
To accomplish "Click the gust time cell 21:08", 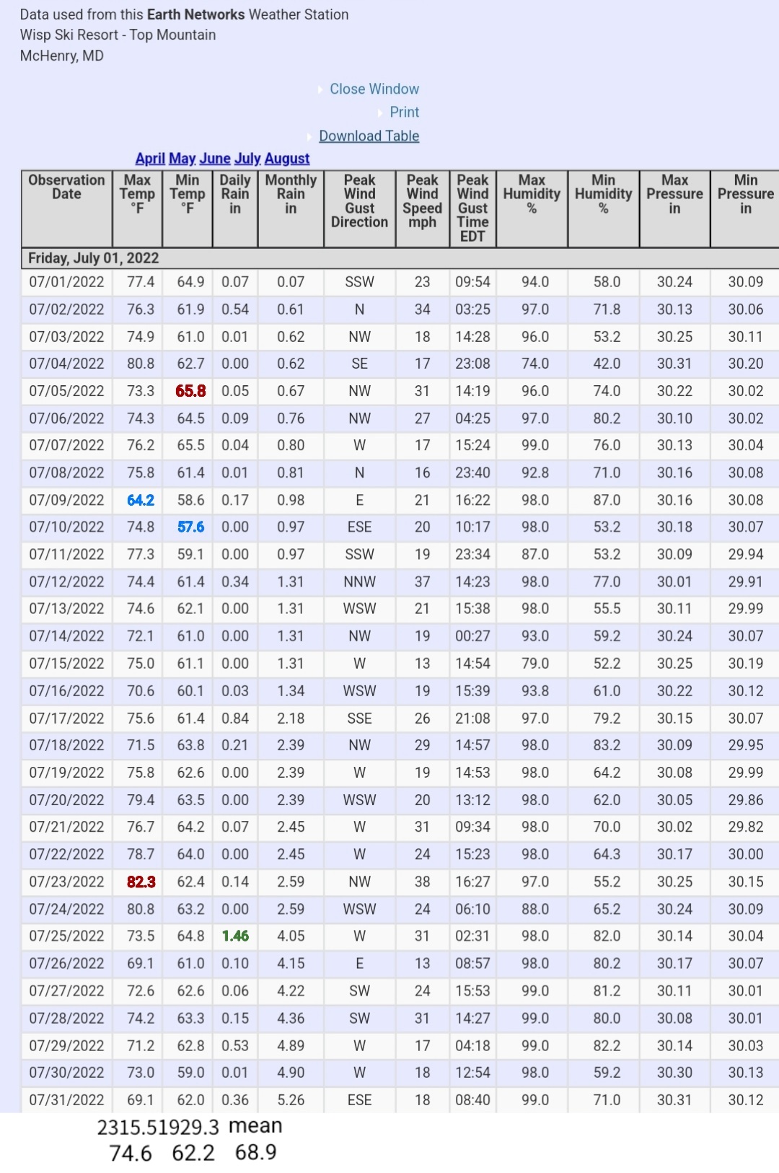I will [472, 719].
